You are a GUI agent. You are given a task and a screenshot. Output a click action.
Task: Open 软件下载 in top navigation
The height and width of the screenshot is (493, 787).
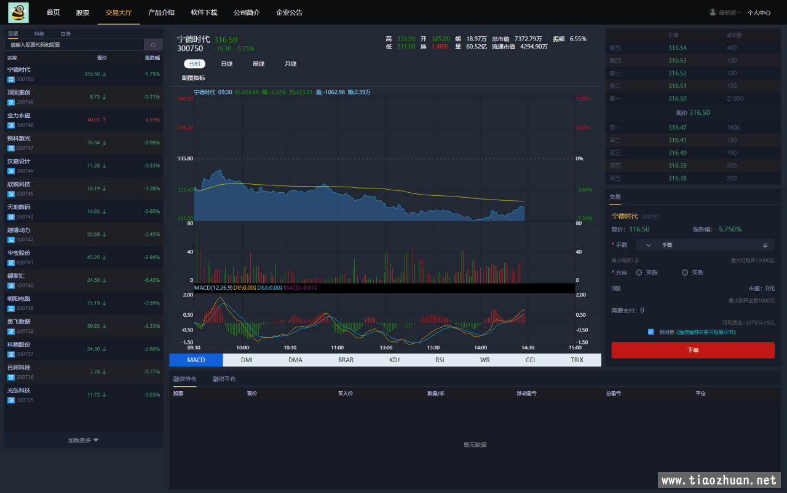204,12
